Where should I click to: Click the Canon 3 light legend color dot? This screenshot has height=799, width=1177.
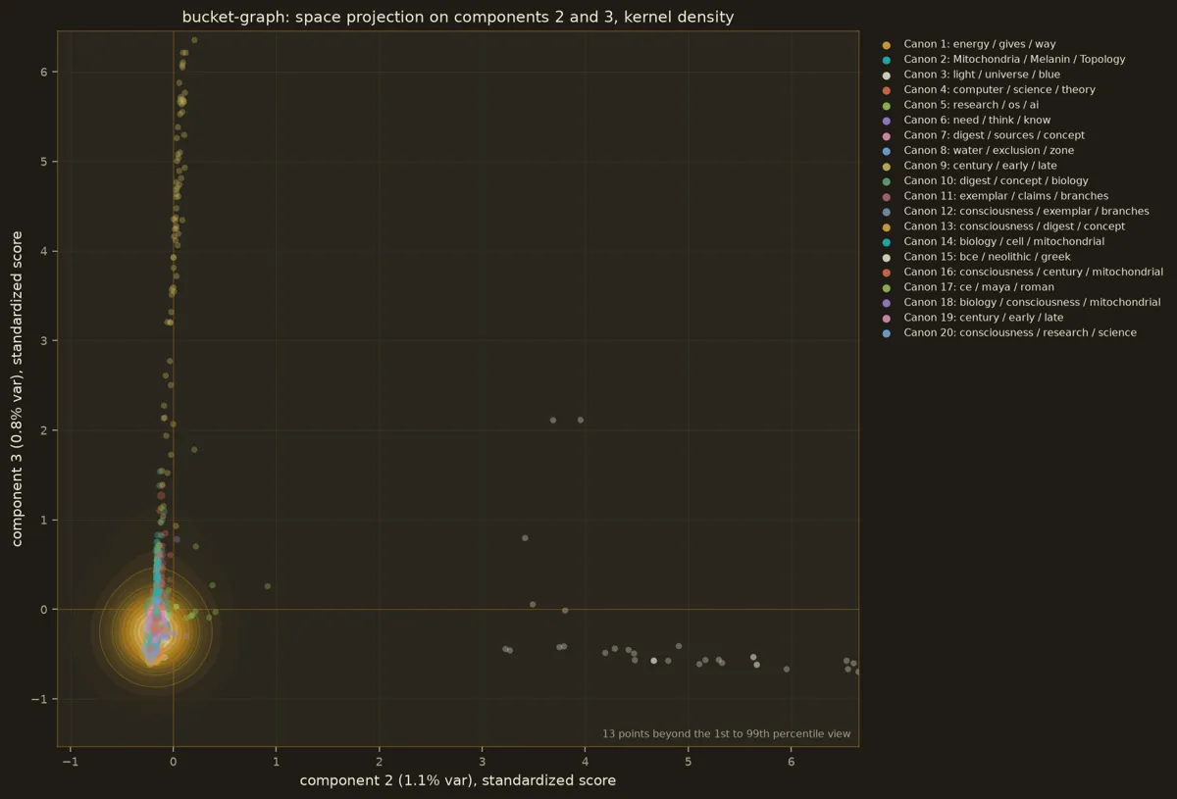(x=887, y=75)
